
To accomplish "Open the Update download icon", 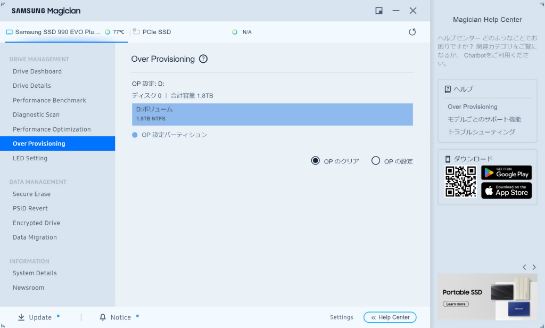I will [x=21, y=317].
